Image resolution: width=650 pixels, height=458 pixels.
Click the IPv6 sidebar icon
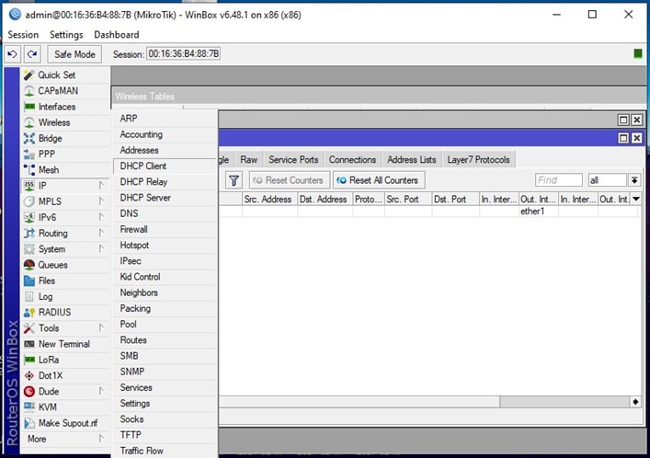(x=29, y=217)
